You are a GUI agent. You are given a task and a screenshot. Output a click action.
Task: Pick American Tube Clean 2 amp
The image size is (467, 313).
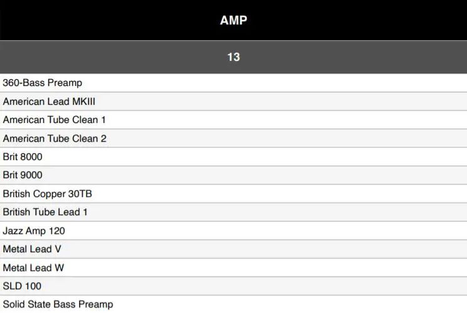pos(233,139)
